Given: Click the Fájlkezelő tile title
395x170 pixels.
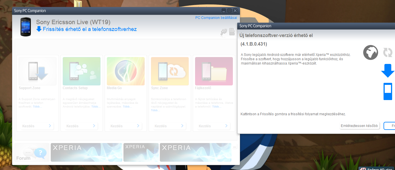Looking at the screenshot, I should [204, 88].
